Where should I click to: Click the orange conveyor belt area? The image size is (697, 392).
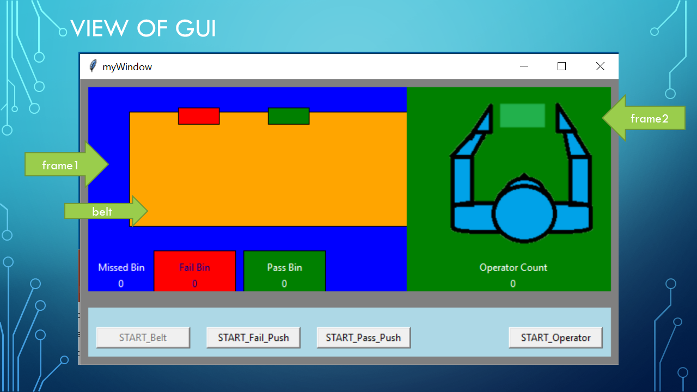click(268, 174)
